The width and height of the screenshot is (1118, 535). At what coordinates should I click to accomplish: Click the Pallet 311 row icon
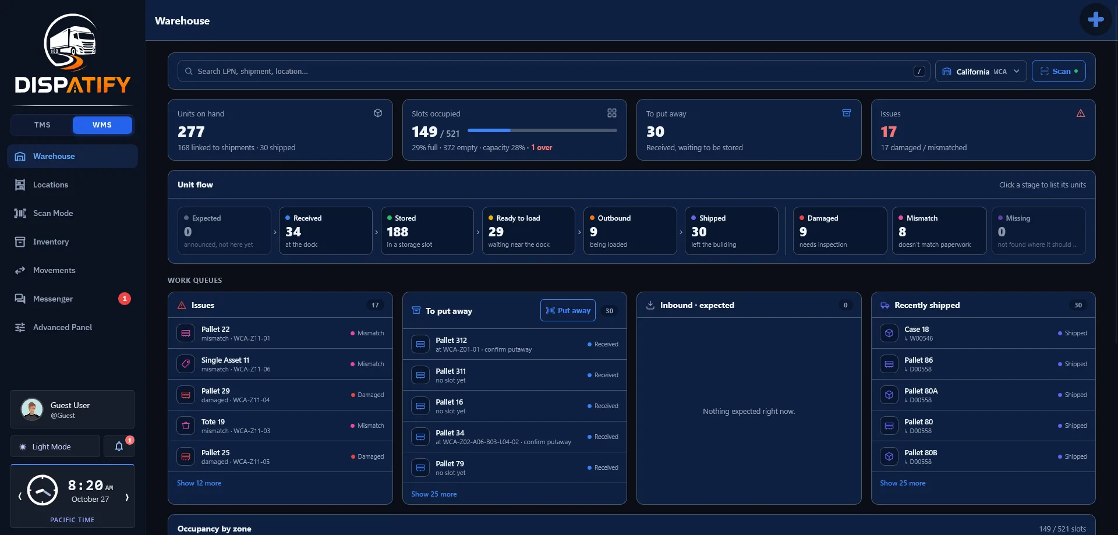coord(420,375)
